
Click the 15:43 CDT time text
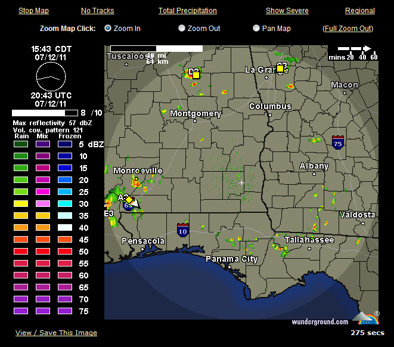tap(51, 49)
